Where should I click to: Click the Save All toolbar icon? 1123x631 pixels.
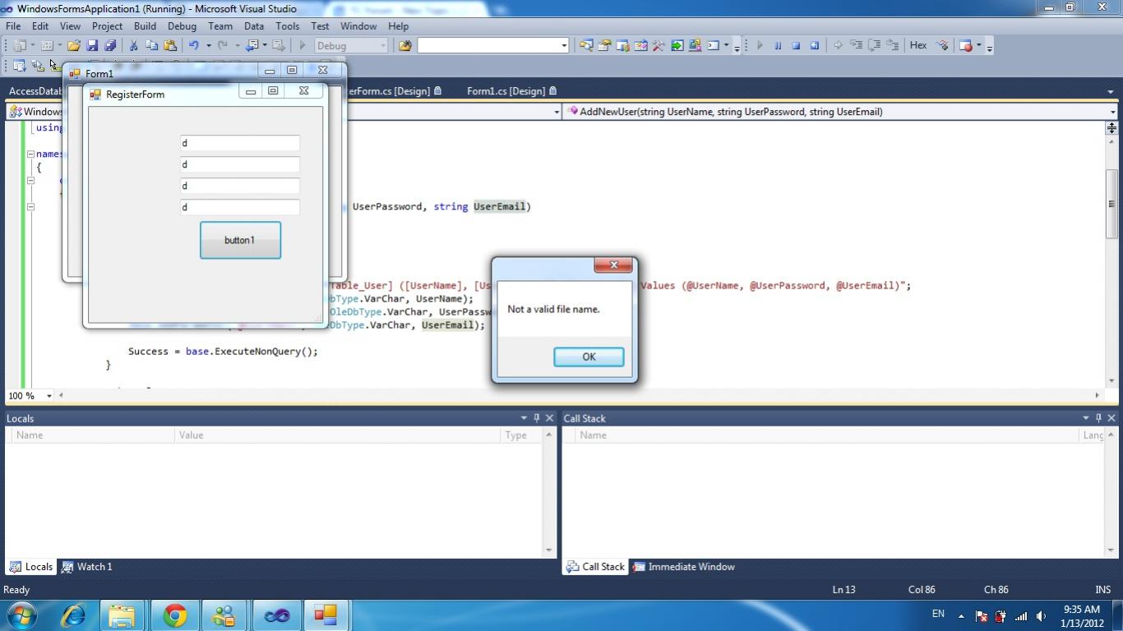tap(109, 46)
